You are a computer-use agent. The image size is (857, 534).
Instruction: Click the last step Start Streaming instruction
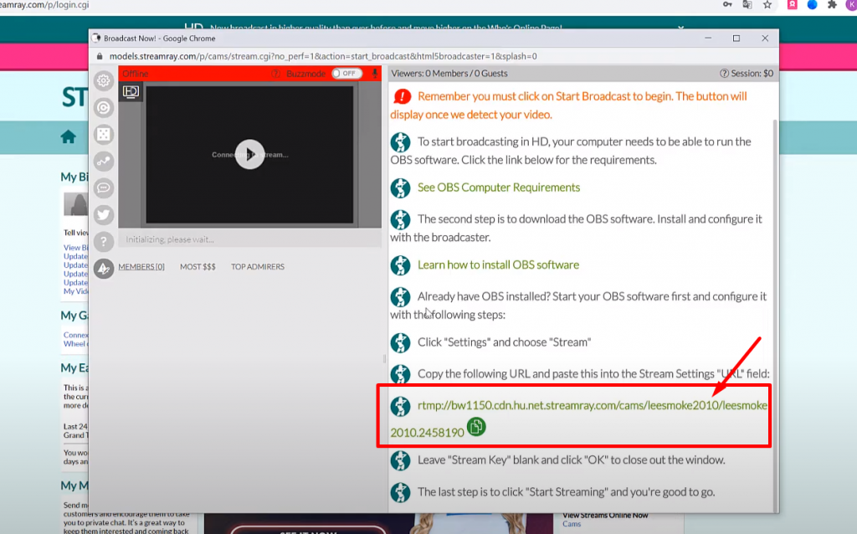click(567, 492)
